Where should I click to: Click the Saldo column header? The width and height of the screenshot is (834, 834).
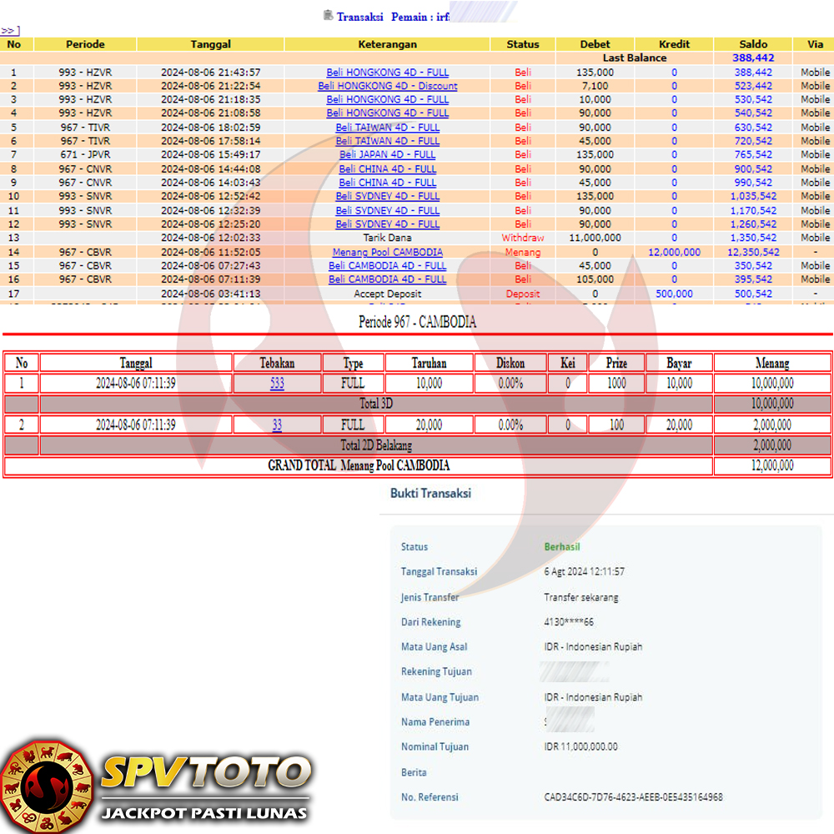pyautogui.click(x=752, y=44)
